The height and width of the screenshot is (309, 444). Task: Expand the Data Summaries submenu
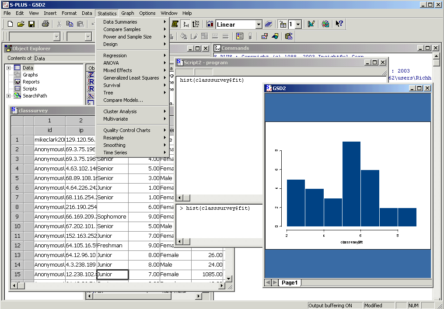click(133, 22)
